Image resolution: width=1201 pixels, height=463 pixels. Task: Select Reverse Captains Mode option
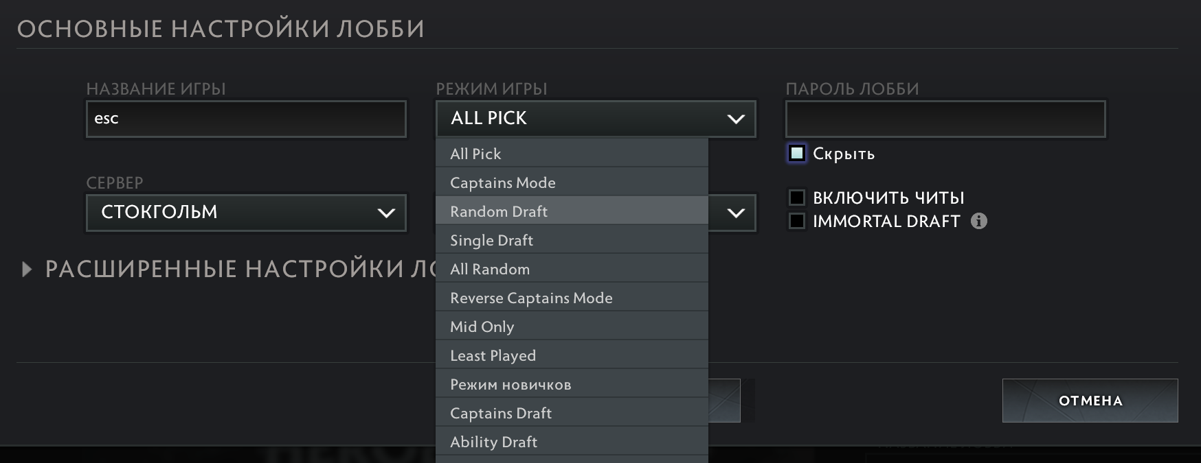coord(572,298)
